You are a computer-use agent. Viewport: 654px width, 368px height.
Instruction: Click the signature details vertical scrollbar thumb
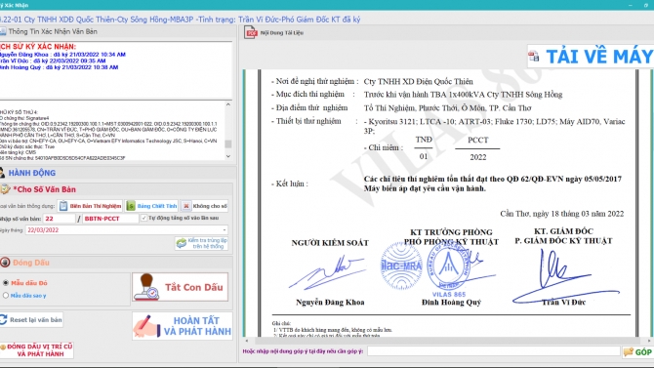(x=228, y=143)
